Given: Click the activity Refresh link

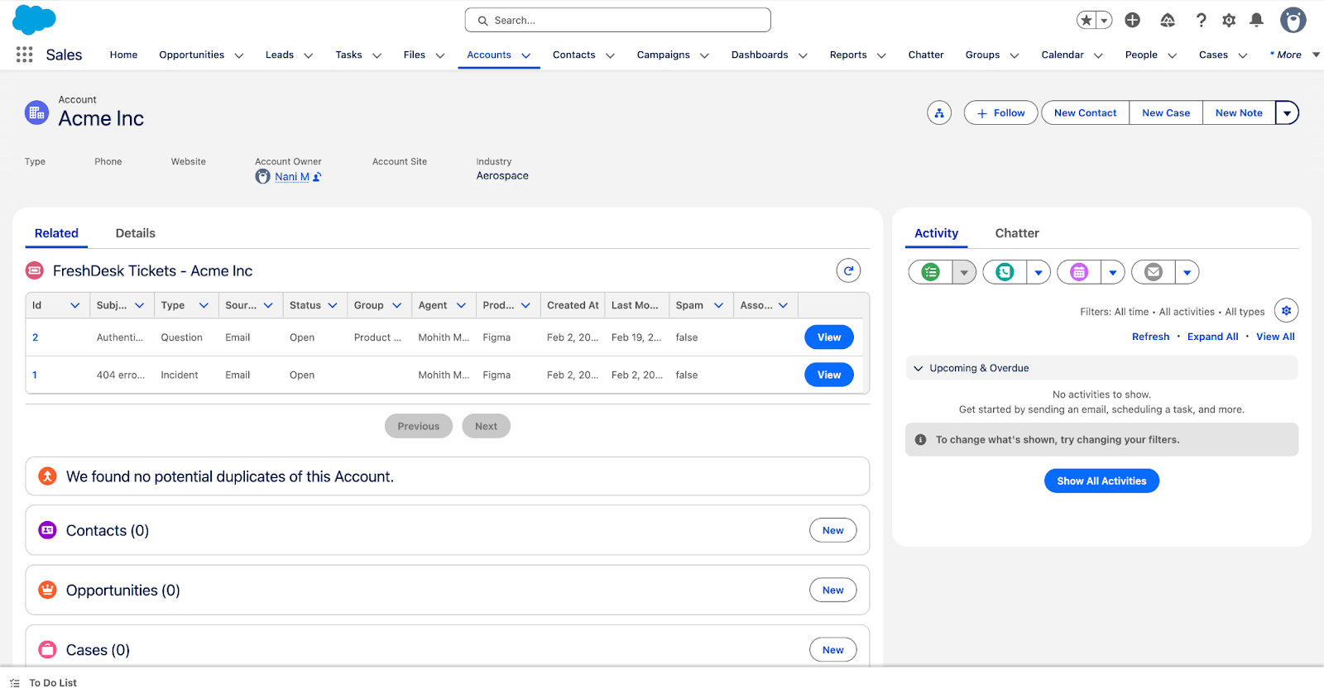Looking at the screenshot, I should point(1150,337).
